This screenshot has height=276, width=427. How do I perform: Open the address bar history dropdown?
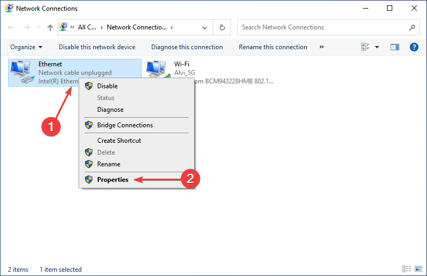[205, 27]
